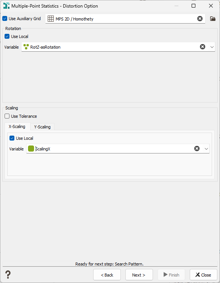This screenshot has width=220, height=283.
Task: Open the folder browser for auxiliary grid
Action: (213, 19)
